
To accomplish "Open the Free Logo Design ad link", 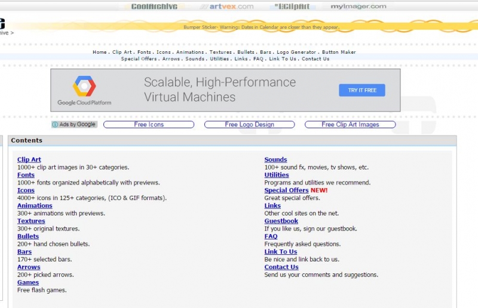I will pyautogui.click(x=249, y=125).
